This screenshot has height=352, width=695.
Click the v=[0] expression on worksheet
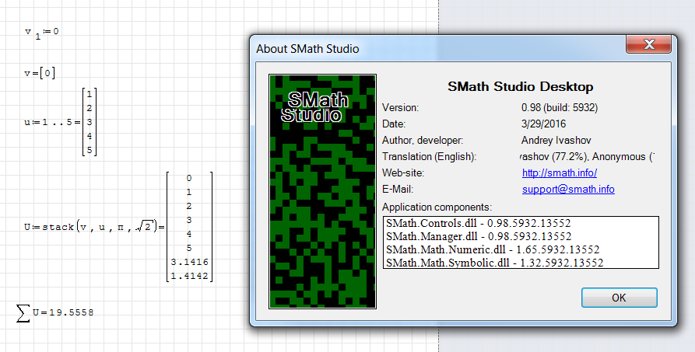coord(39,73)
